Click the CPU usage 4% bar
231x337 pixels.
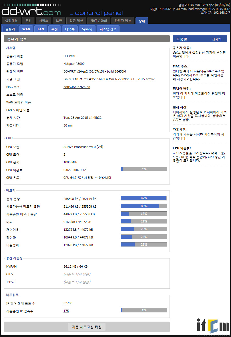(144, 169)
